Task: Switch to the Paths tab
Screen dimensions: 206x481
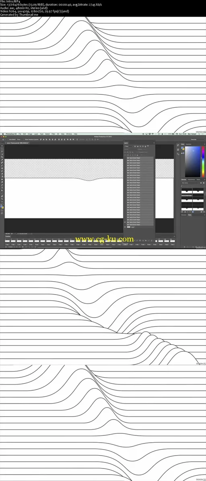Action: point(190,215)
